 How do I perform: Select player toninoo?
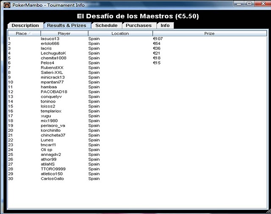pos(48,101)
